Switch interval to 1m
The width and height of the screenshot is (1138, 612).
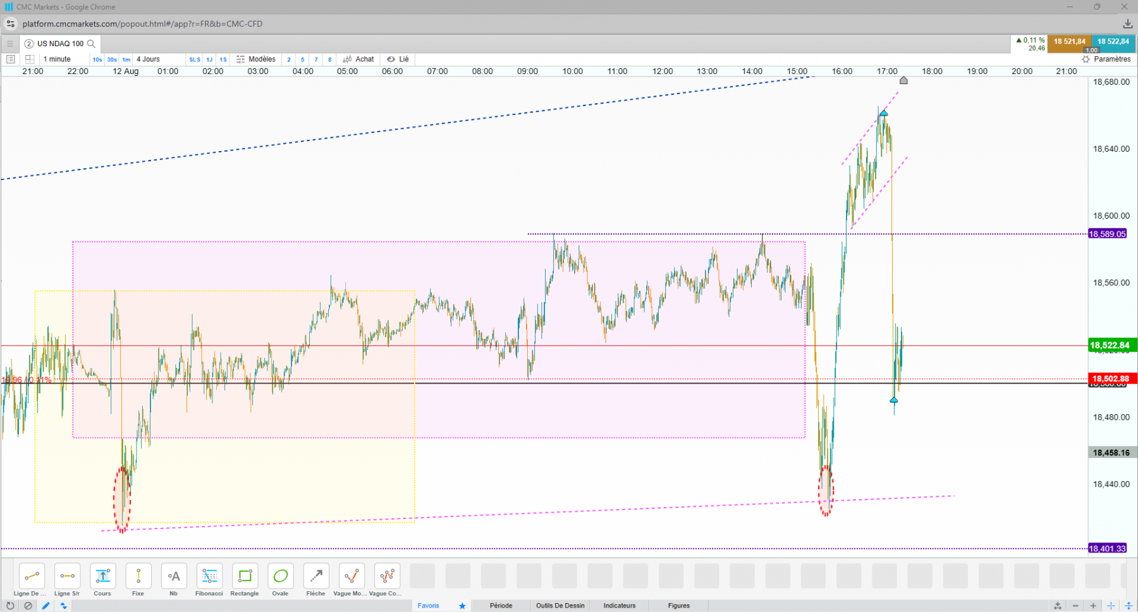pyautogui.click(x=126, y=59)
